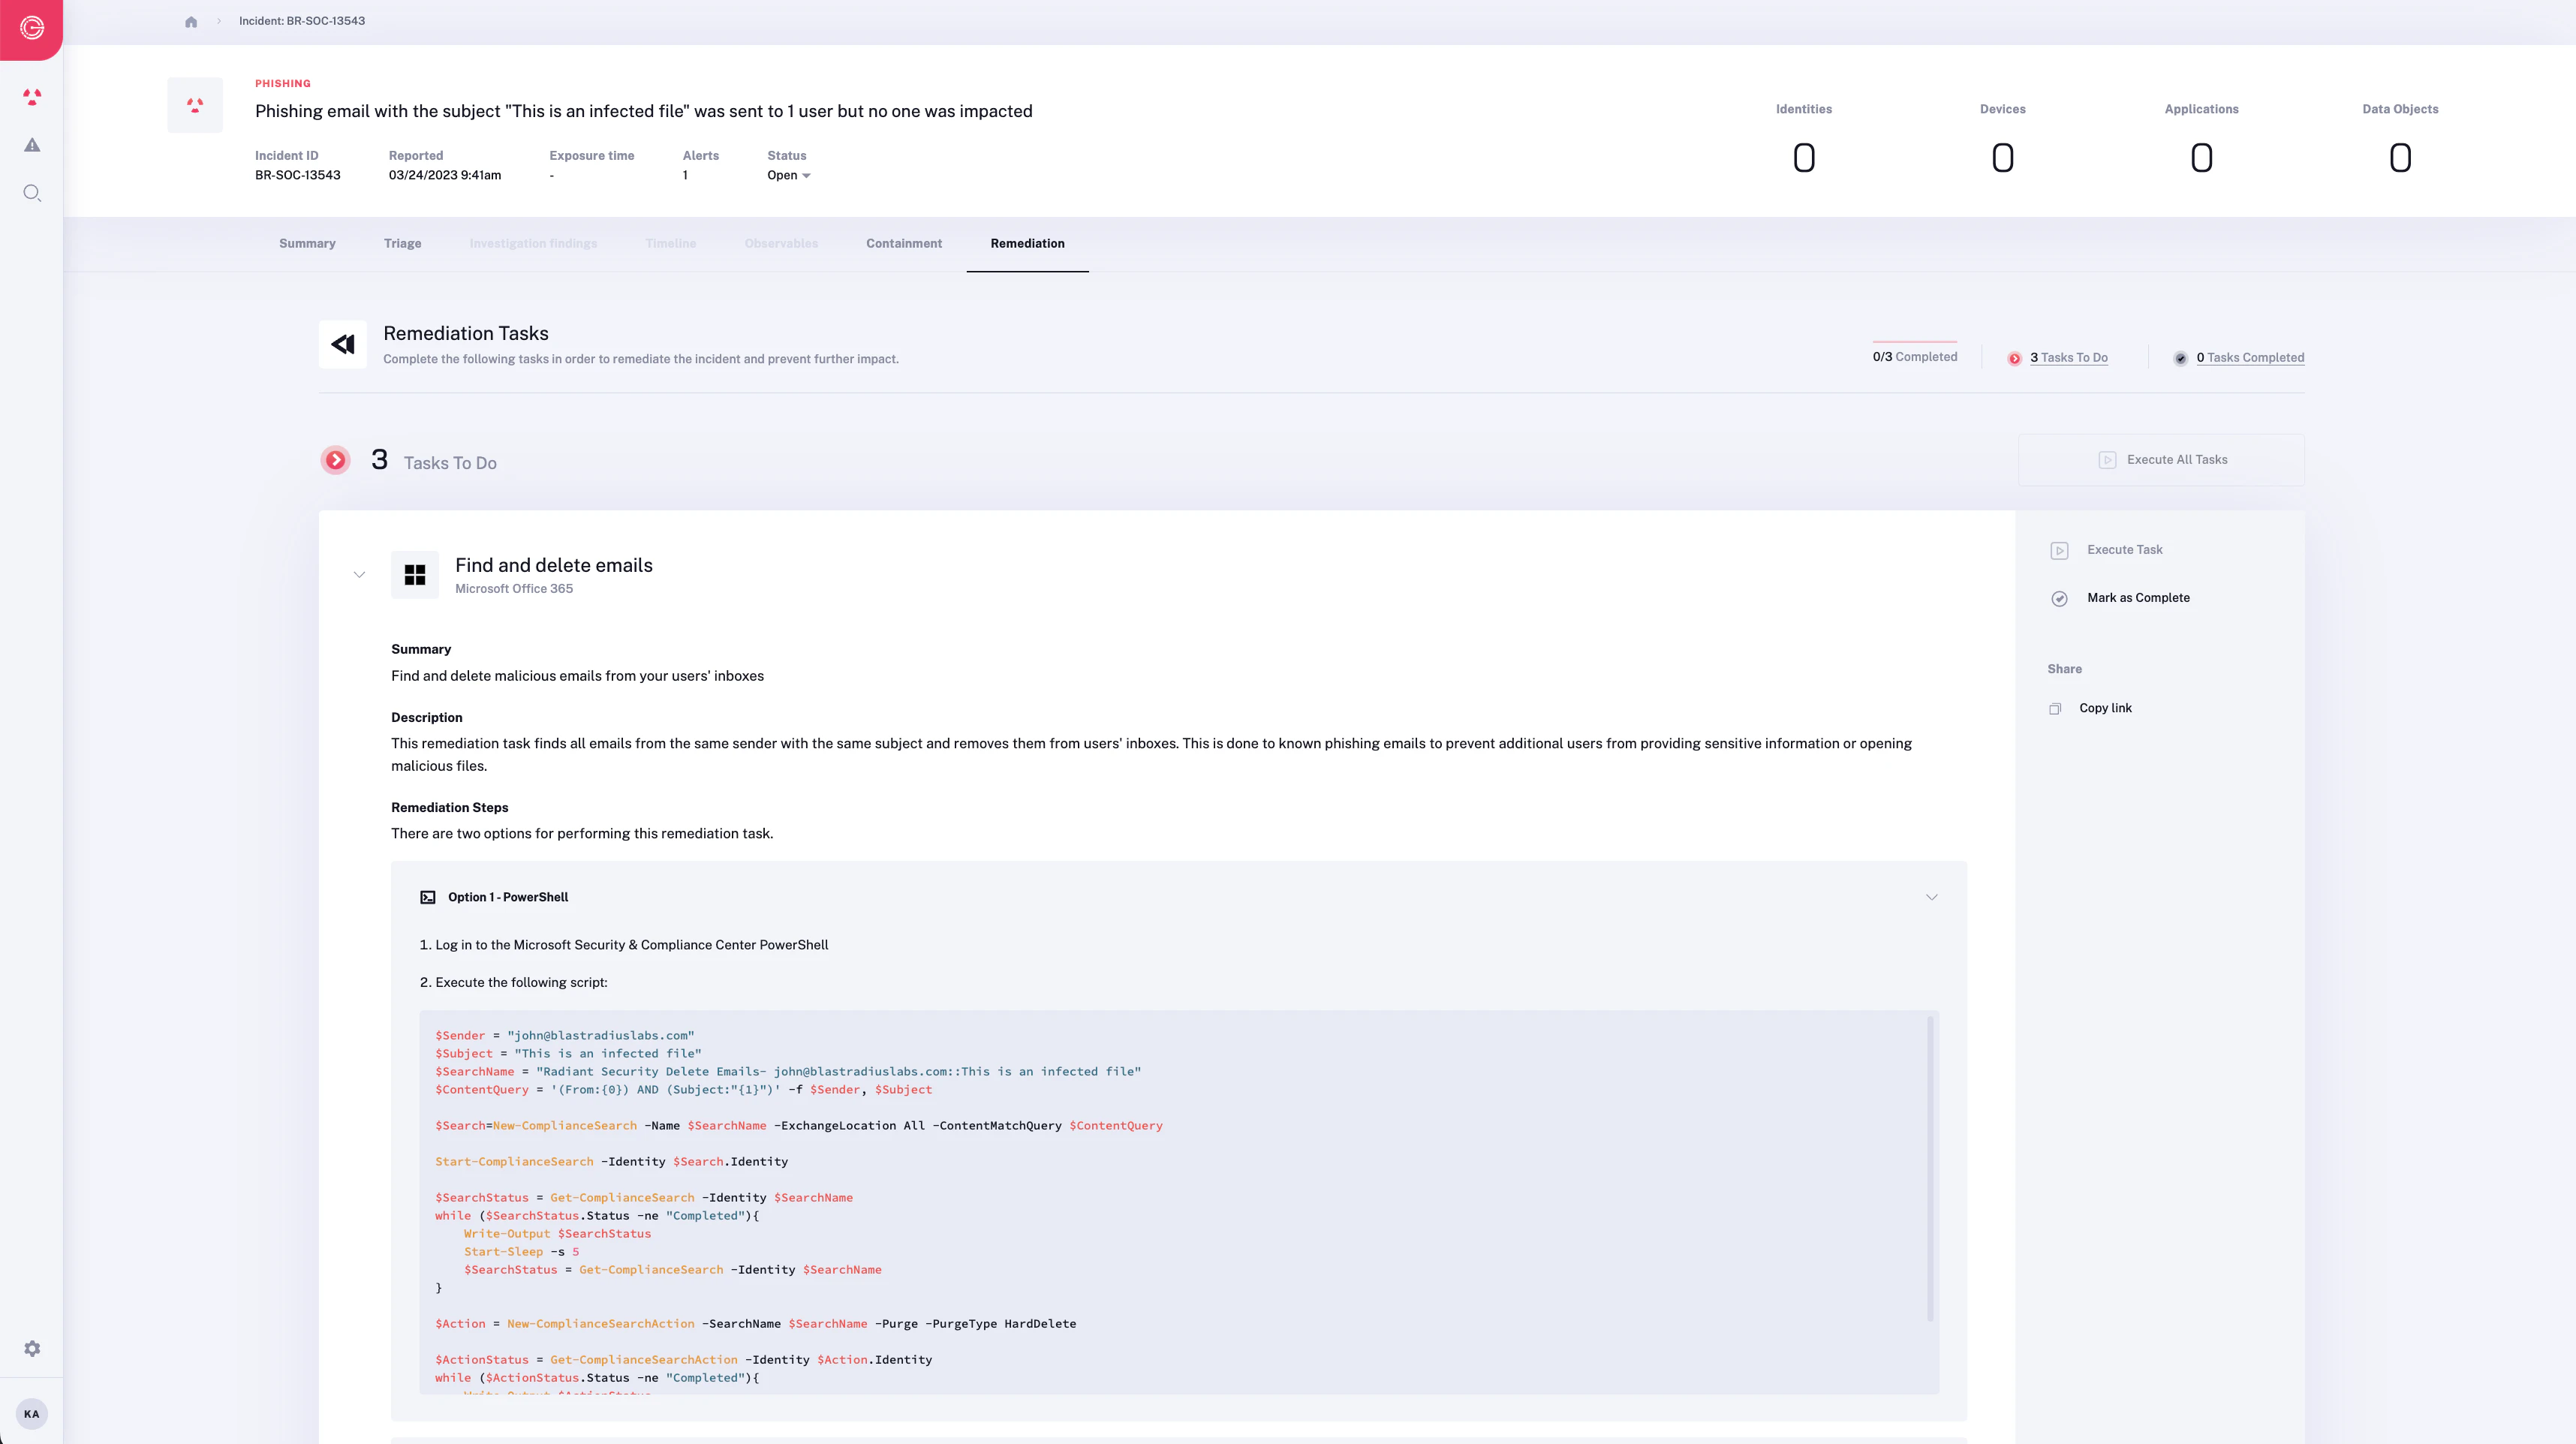Click the Remediation Tasks rewind icon

point(343,344)
